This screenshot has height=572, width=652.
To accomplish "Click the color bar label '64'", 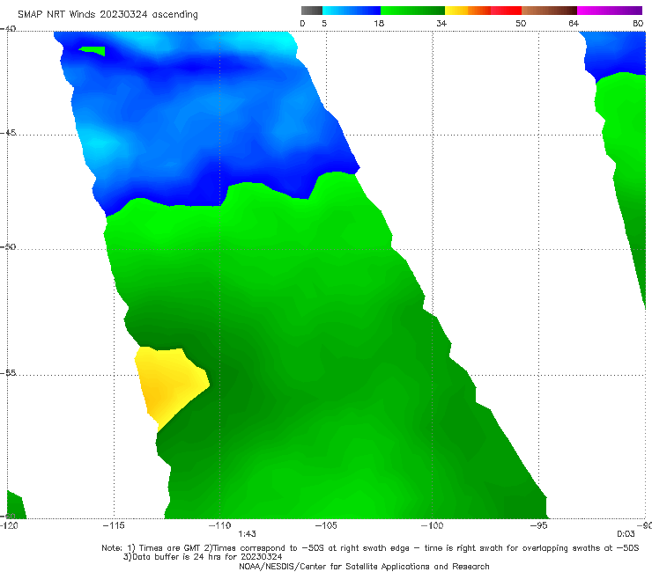I will pos(574,24).
